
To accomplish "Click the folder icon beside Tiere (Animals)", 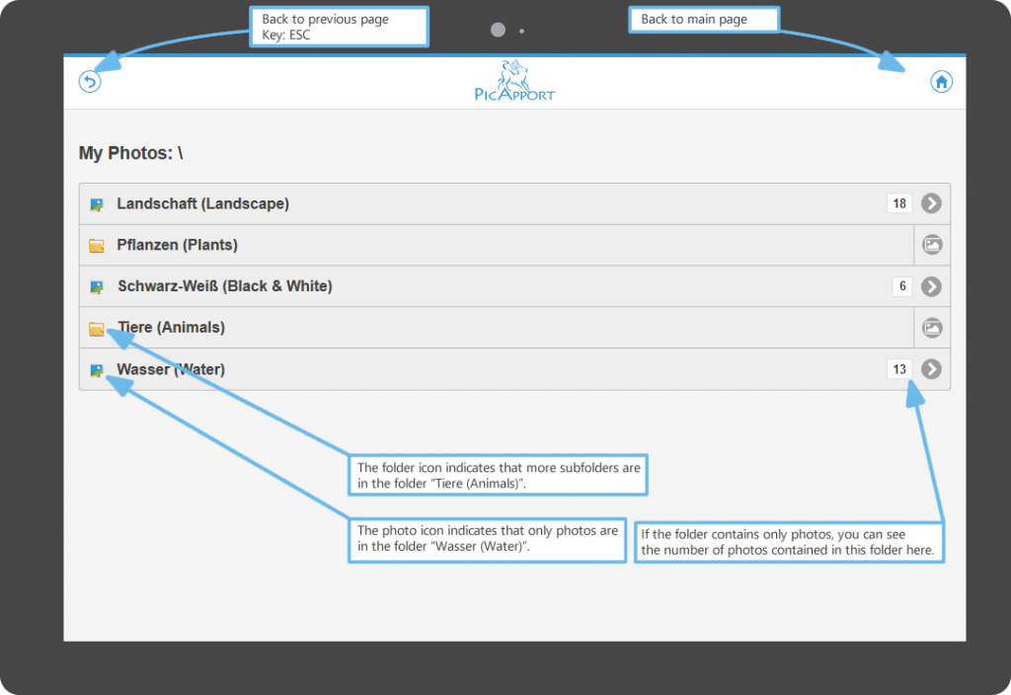I will point(97,329).
